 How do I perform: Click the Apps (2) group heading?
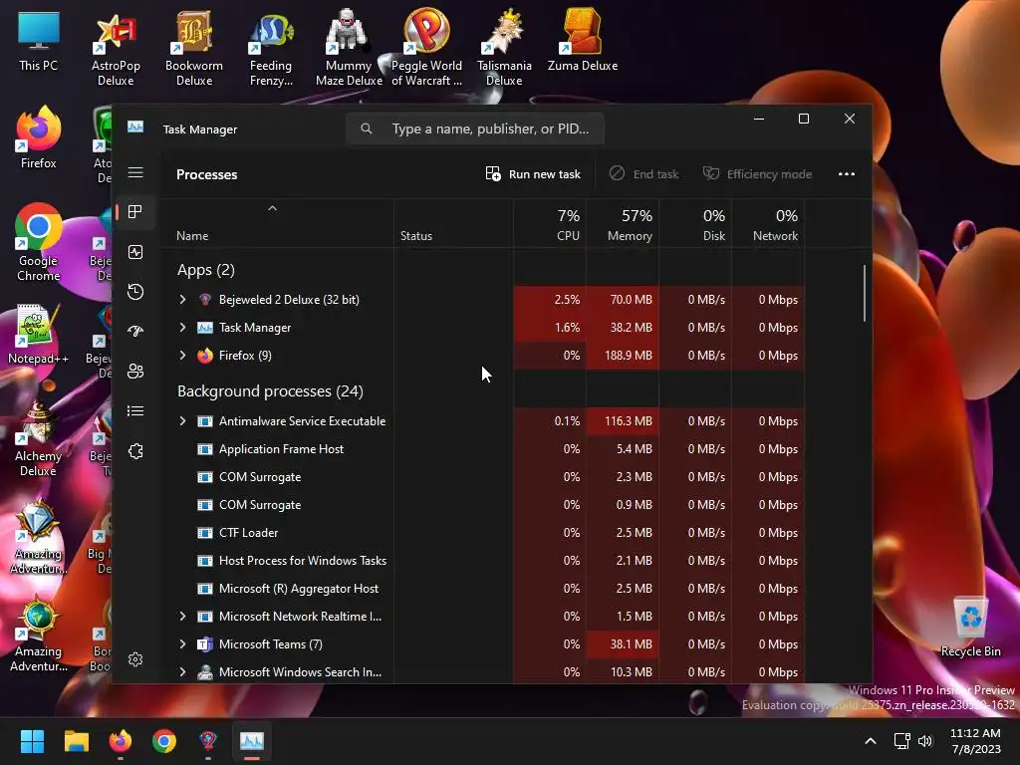[x=206, y=269]
